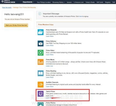The width and height of the screenshot is (116, 106).
Task: Click the Prime Music heading
Action: coord(50,60)
